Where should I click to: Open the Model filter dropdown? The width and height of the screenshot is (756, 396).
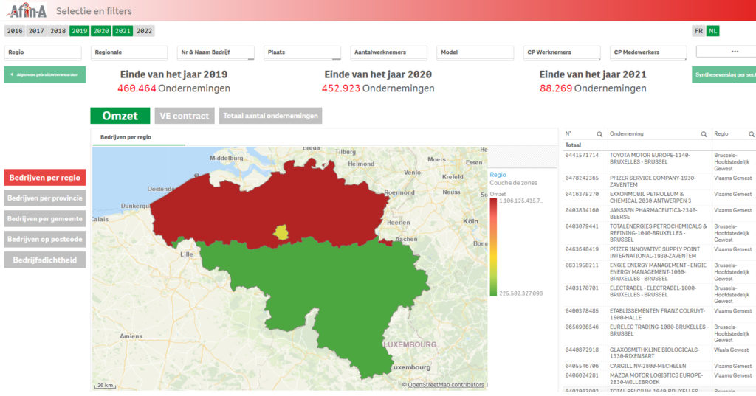pyautogui.click(x=475, y=52)
